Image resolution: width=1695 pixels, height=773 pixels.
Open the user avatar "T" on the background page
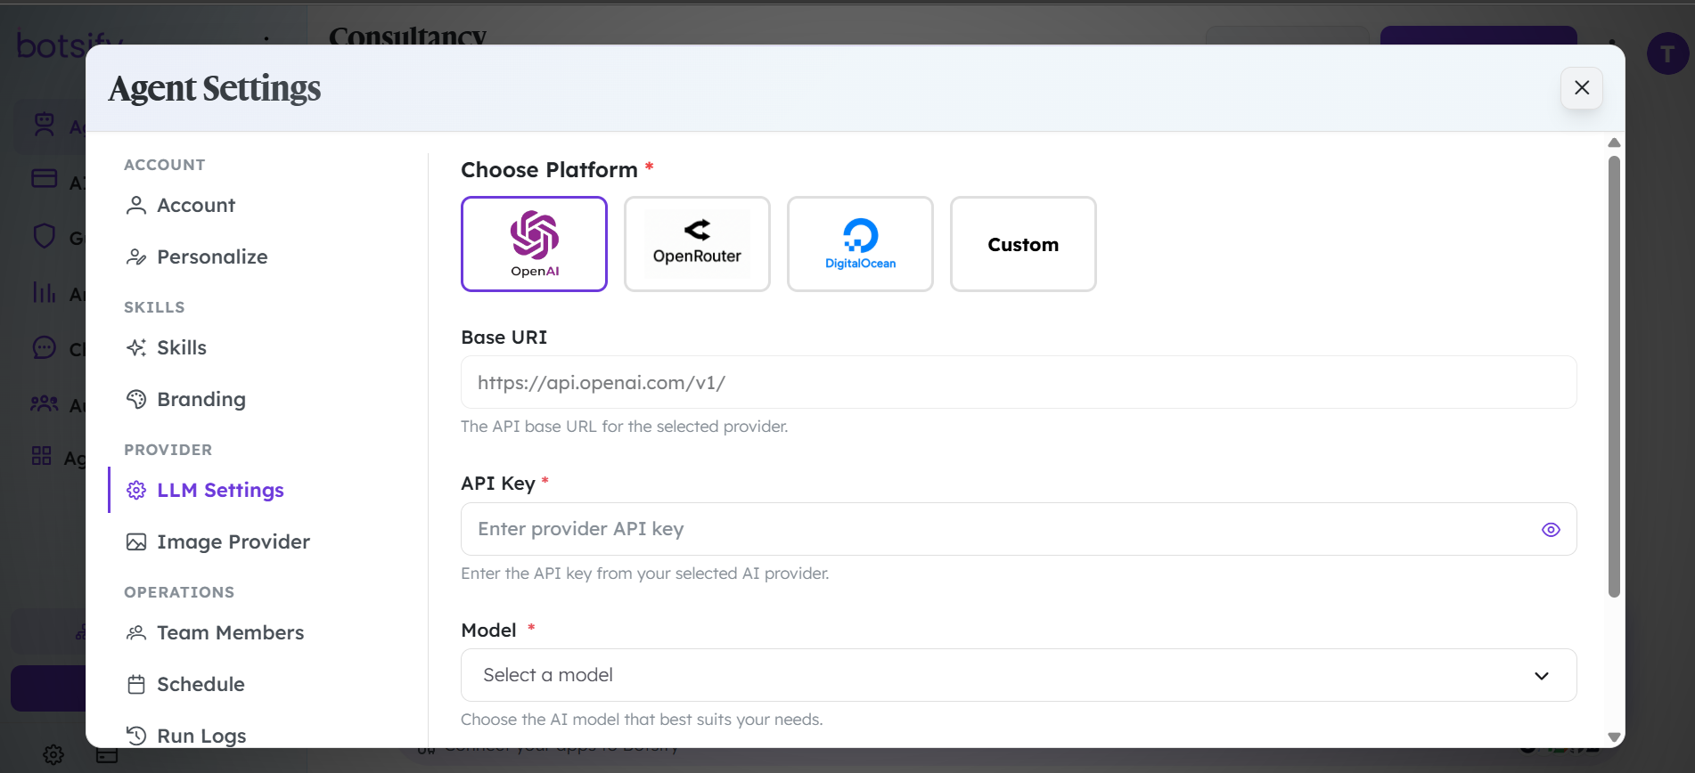tap(1667, 53)
